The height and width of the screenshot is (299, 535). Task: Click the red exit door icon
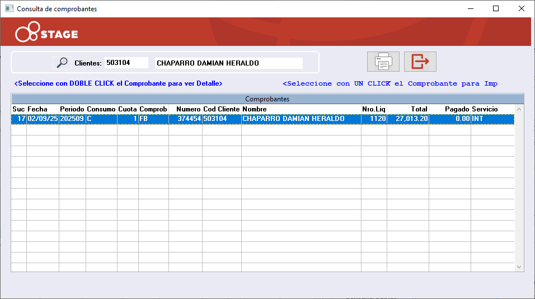click(x=420, y=62)
